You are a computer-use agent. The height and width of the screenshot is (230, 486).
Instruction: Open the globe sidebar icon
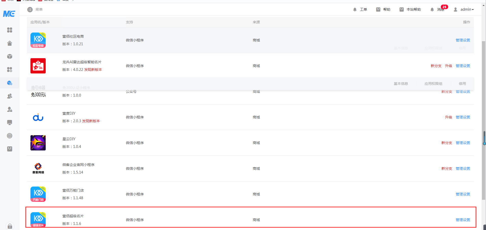[10, 136]
